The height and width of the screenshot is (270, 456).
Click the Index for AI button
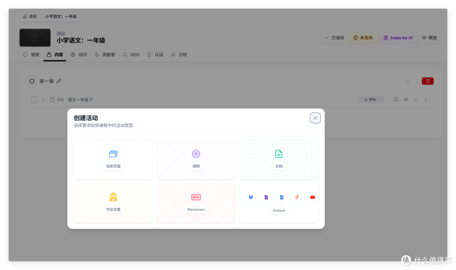click(x=398, y=38)
